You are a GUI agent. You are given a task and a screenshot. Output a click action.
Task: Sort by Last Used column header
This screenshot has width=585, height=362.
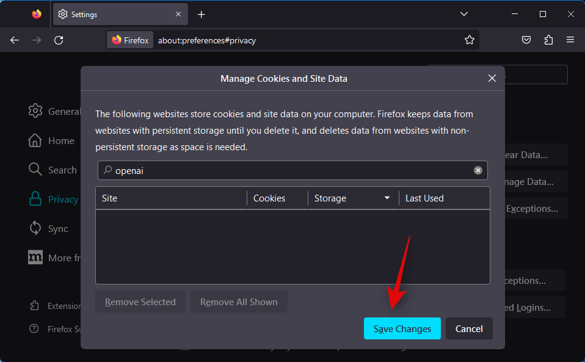point(443,198)
